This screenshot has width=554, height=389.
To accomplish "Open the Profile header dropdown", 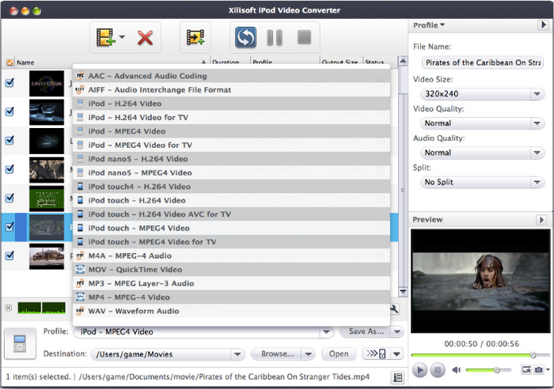I will tap(429, 25).
